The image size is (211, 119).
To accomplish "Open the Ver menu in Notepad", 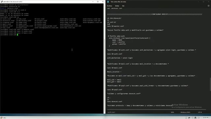I will tap(123, 6).
